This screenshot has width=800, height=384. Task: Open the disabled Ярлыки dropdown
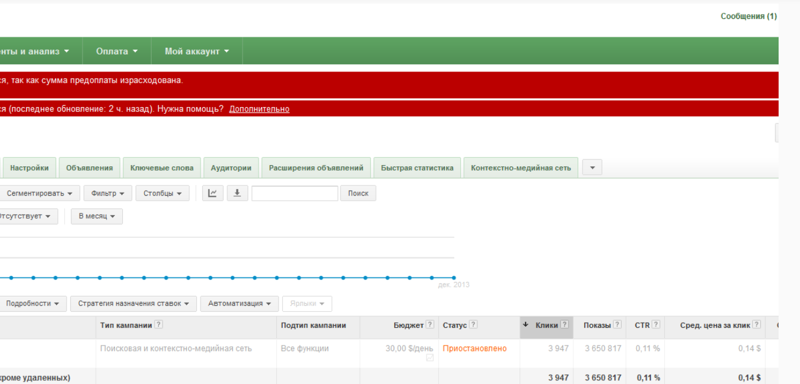(307, 303)
